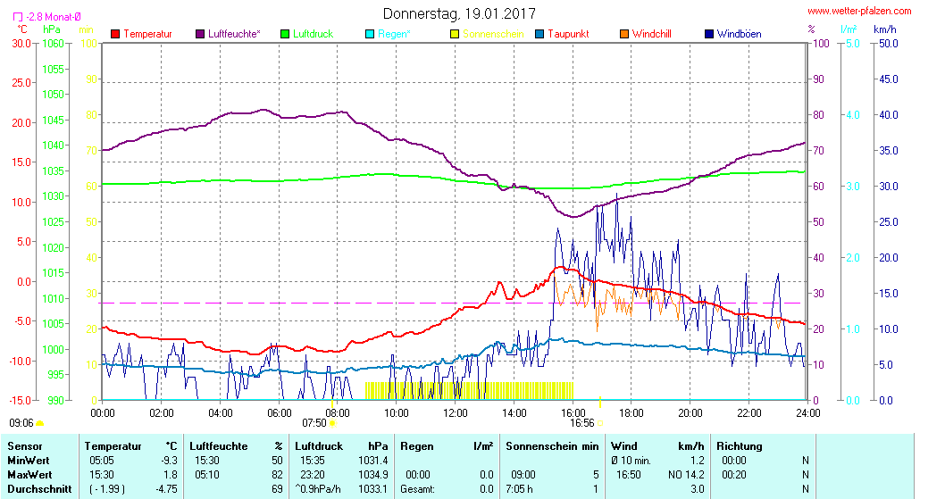Image resolution: width=945 pixels, height=499 pixels.
Task: Click the 18:00 time axis label
Action: (x=631, y=413)
